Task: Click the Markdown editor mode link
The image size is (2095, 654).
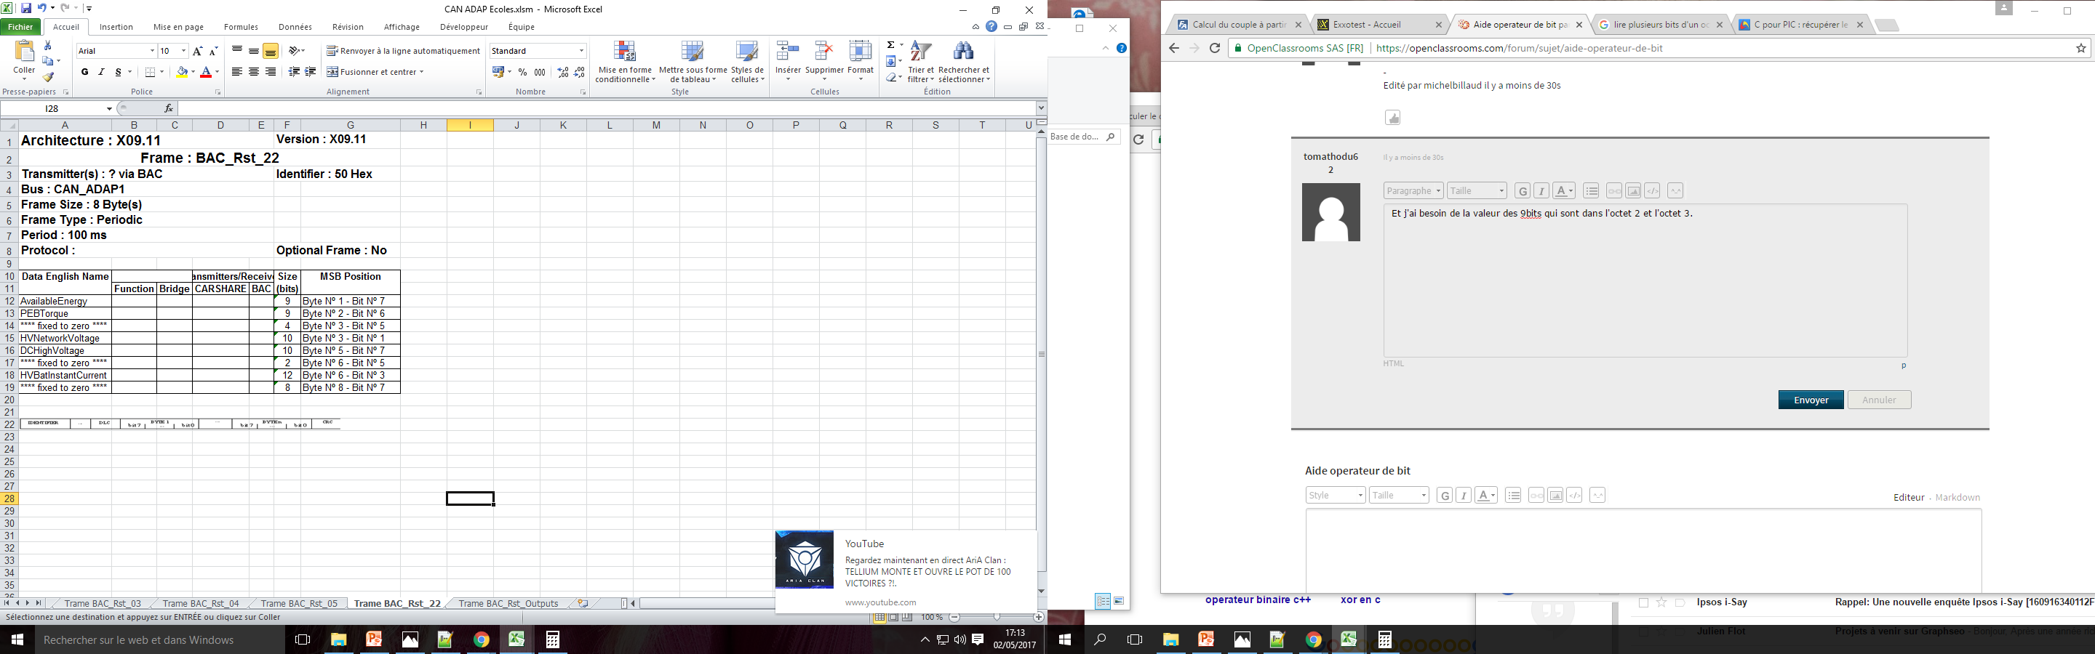Action: 1957,497
